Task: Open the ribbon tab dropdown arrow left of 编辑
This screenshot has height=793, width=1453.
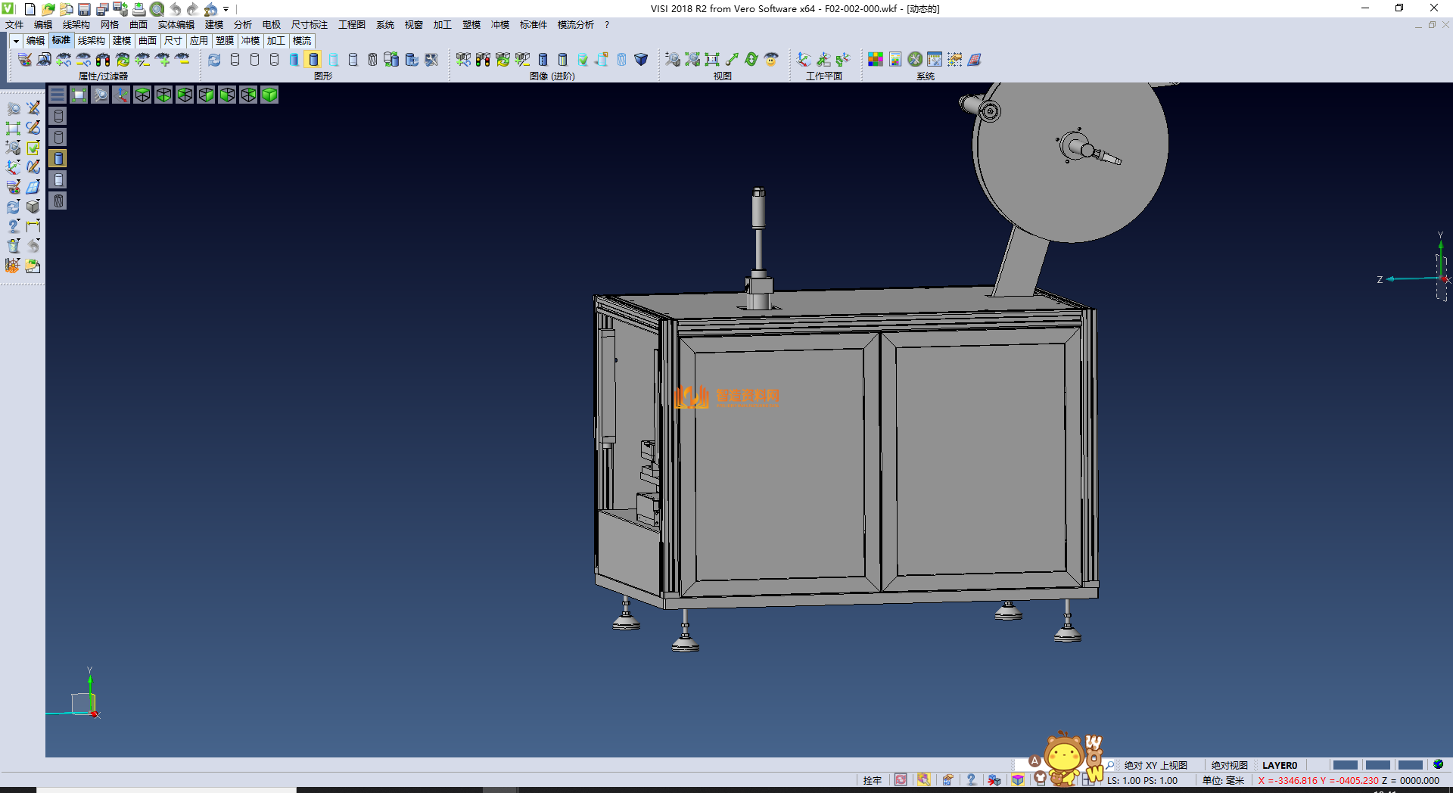Action: tap(16, 41)
